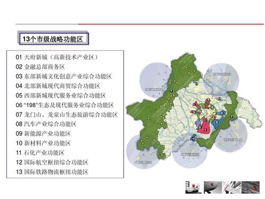This screenshot has width=265, height=199.
Task: Select list item 12 国际航空枢纽综合功能区
Action: [52, 162]
